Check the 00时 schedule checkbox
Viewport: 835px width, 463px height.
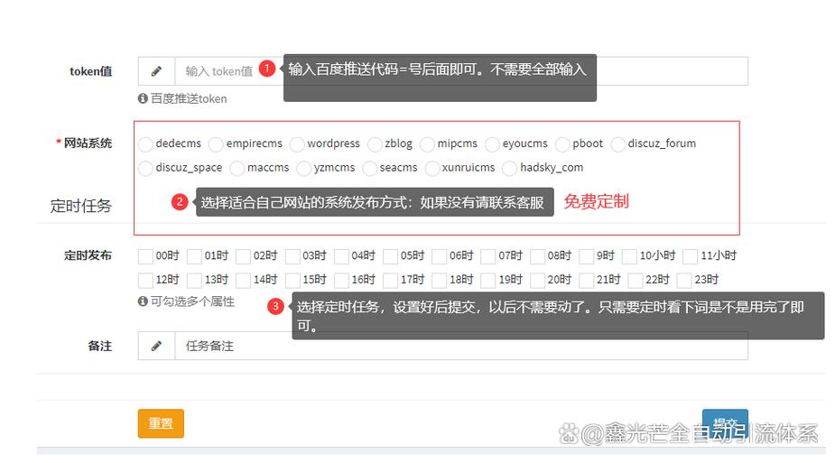[145, 256]
